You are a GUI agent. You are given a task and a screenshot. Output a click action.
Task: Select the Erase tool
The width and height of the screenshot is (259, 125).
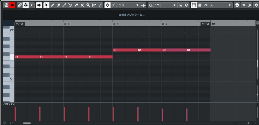point(58,5)
